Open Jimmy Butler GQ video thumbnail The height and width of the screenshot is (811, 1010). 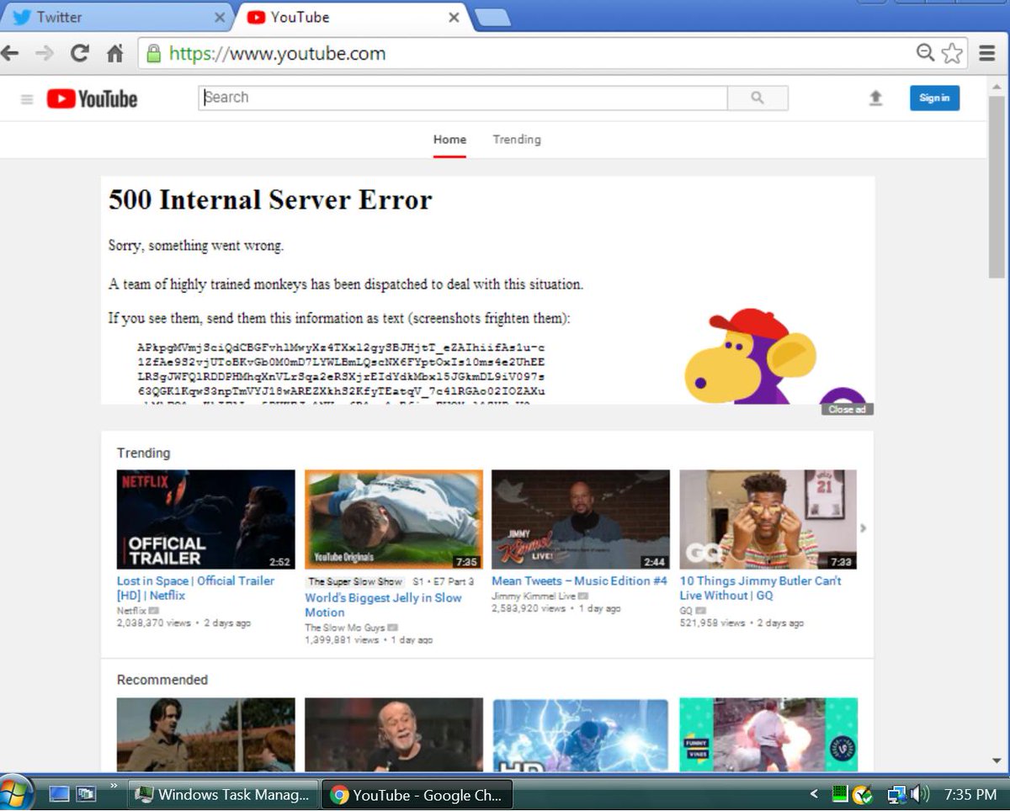(768, 519)
